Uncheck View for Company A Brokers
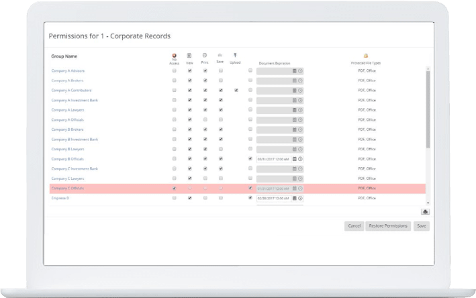 tap(190, 81)
